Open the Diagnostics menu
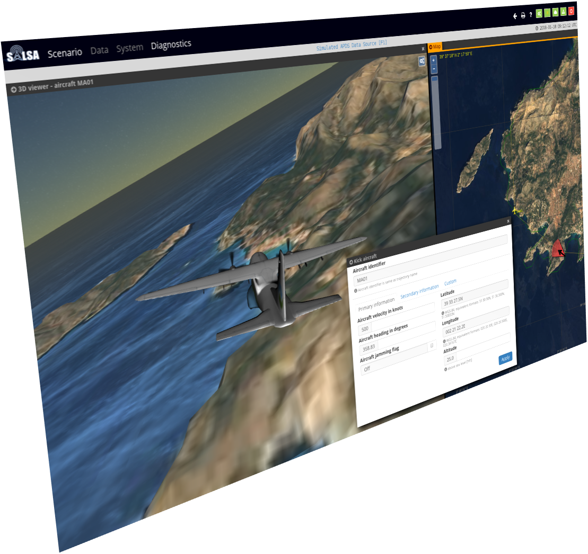 pyautogui.click(x=171, y=45)
